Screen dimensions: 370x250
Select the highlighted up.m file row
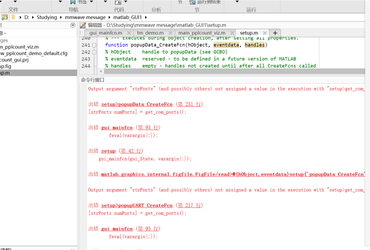(x=39, y=73)
